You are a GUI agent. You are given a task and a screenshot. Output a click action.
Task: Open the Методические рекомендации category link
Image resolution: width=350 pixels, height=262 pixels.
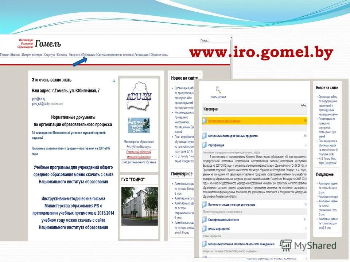224,121
